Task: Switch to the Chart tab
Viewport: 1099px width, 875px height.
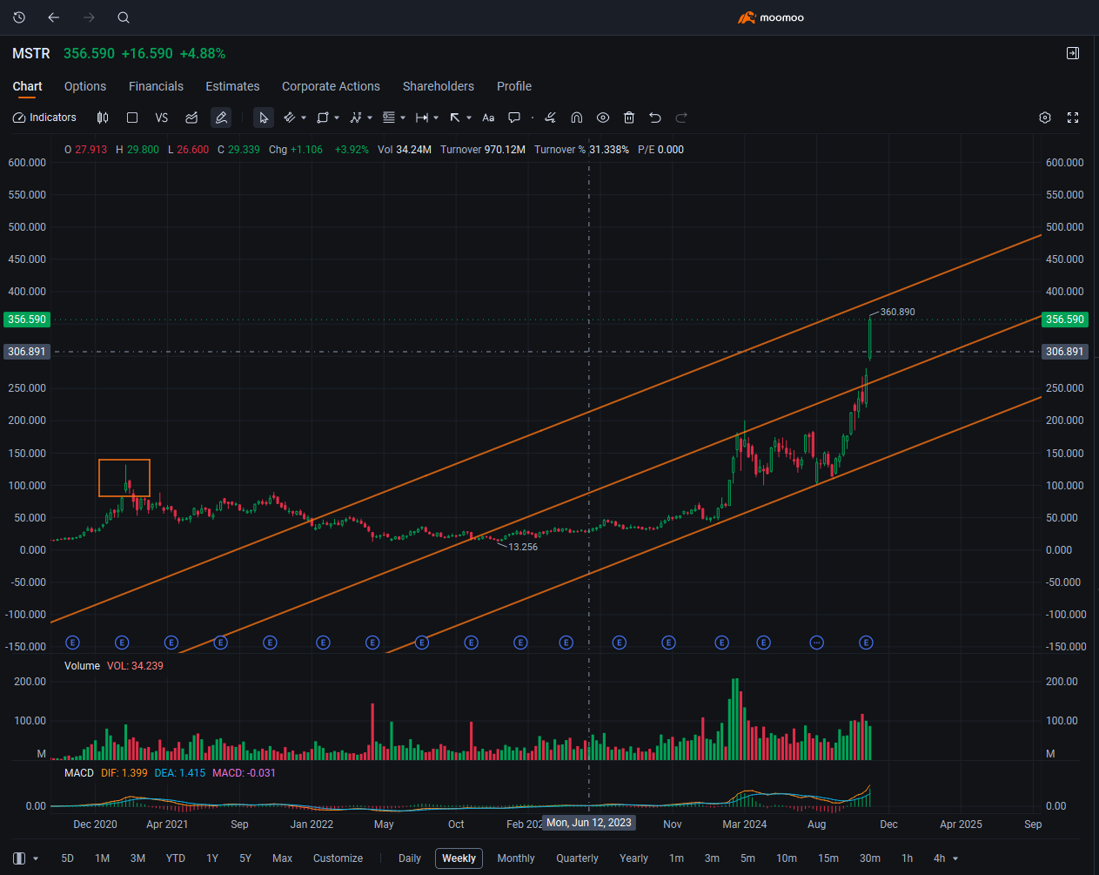Action: coord(27,86)
